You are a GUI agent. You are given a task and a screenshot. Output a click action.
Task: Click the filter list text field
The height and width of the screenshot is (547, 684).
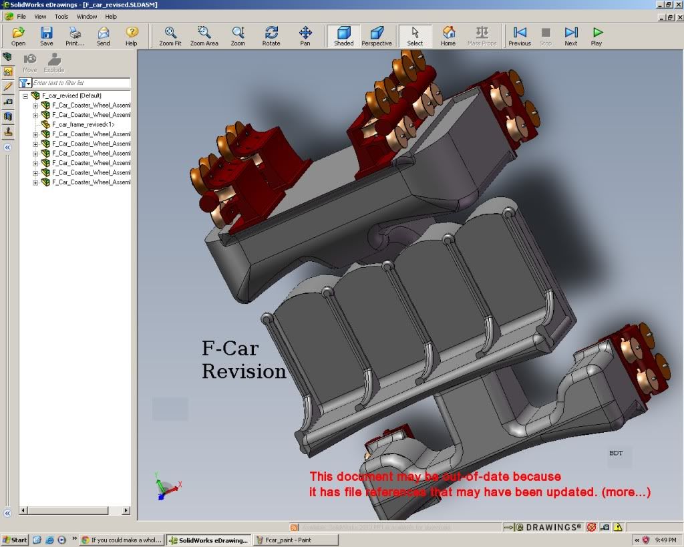(80, 83)
